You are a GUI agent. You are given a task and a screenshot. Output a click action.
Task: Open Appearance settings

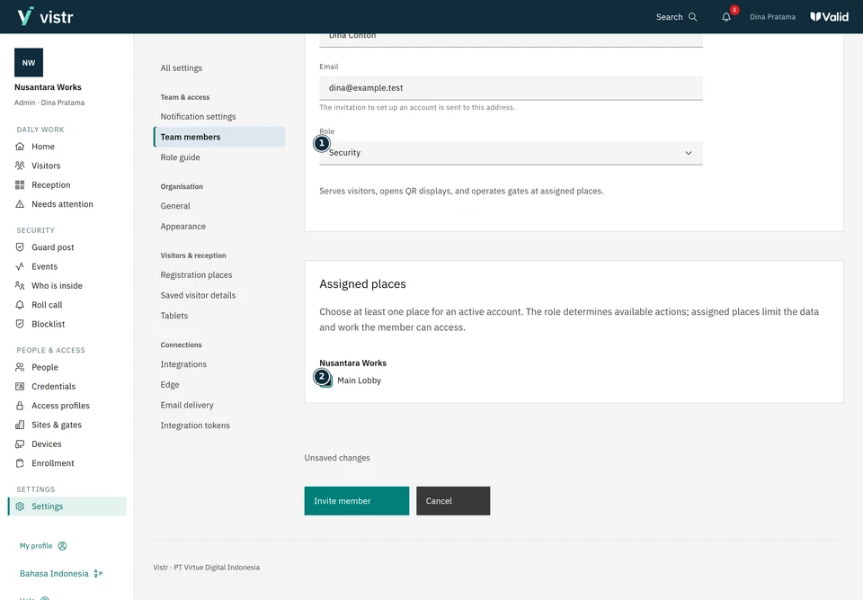click(182, 227)
